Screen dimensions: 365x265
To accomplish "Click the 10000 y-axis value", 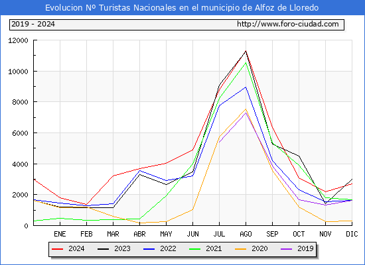I will [x=18, y=72].
